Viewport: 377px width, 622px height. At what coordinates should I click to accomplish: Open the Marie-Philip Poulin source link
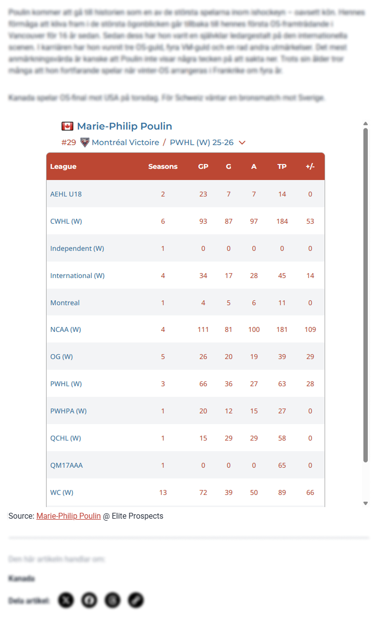pos(68,516)
